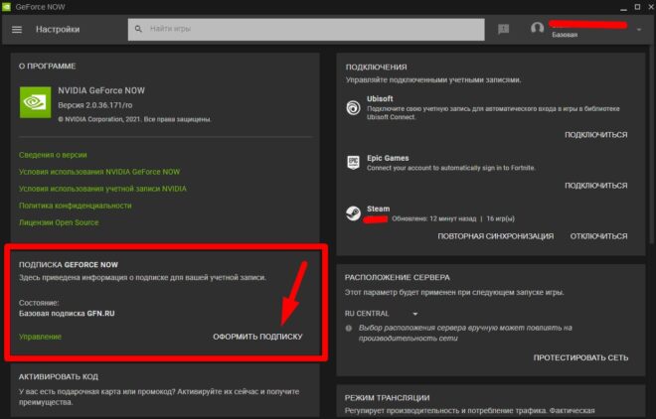Viewport: 656px width, 419px height.
Task: Minimize the GeForce NOW window
Action: pyautogui.click(x=623, y=8)
